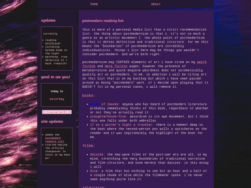The width and height of the screenshot is (251, 188).
Task: Click the 'saturday' day text
Action: pos(57,99)
